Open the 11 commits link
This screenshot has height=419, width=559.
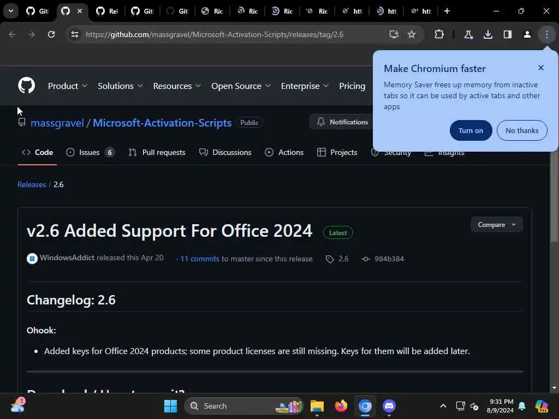point(200,259)
